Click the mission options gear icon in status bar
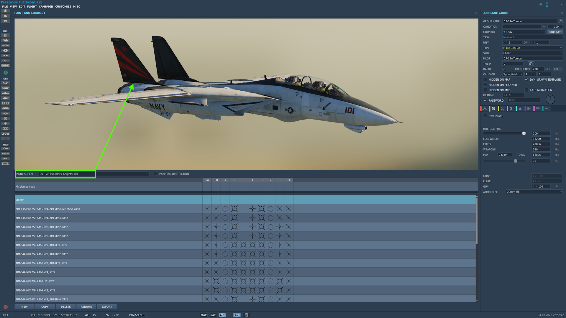This screenshot has height=318, width=566. pyautogui.click(x=246, y=315)
